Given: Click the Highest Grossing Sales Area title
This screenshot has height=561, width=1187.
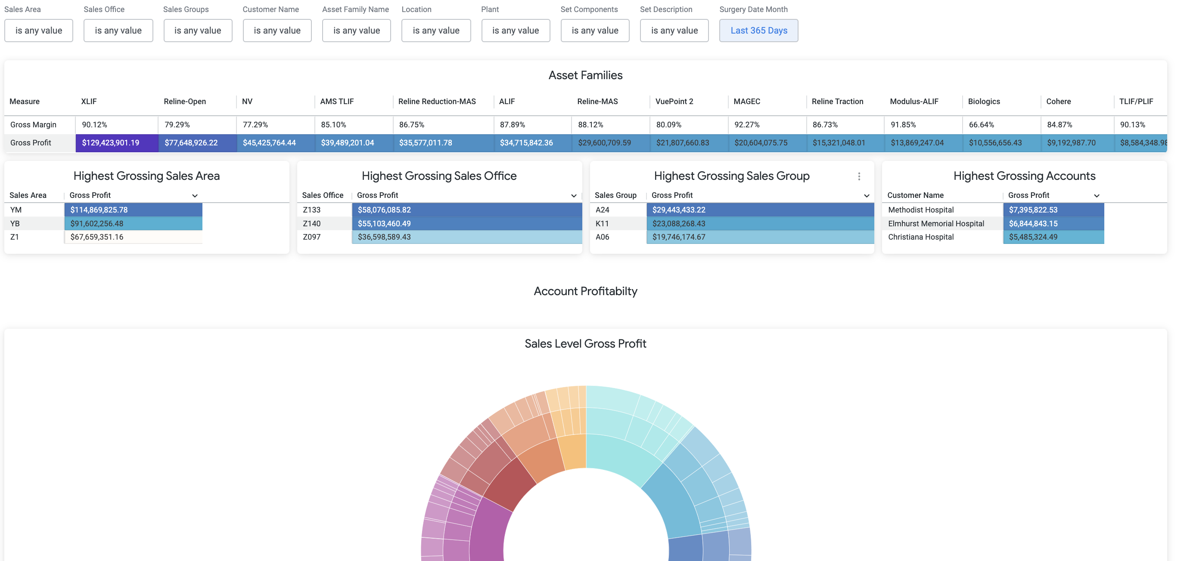Looking at the screenshot, I should (x=146, y=176).
